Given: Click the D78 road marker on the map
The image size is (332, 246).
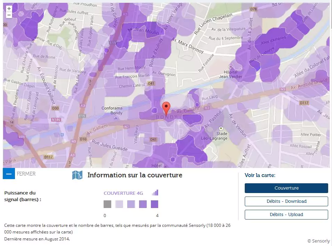Looking at the screenshot, I should (x=253, y=9).
